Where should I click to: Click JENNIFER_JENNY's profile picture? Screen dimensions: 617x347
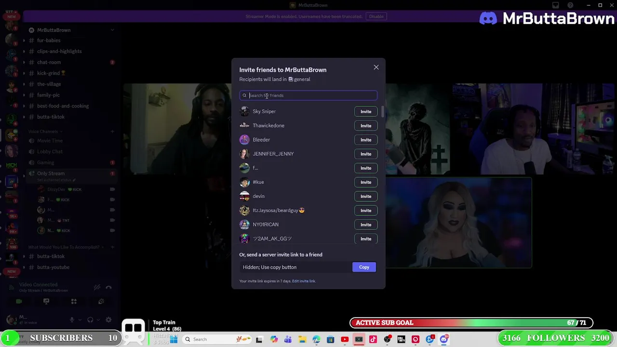[244, 154]
